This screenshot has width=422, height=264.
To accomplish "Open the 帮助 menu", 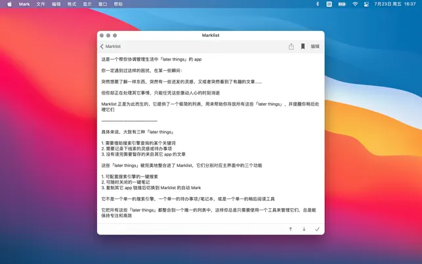I will point(118,4).
